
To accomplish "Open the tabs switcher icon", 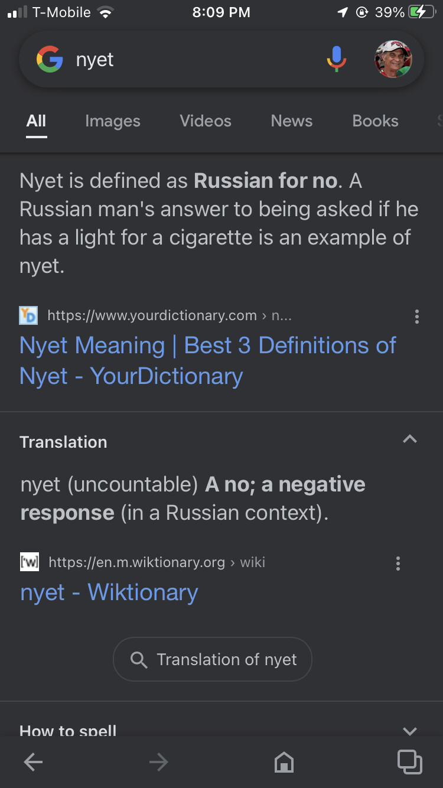I will tap(409, 762).
